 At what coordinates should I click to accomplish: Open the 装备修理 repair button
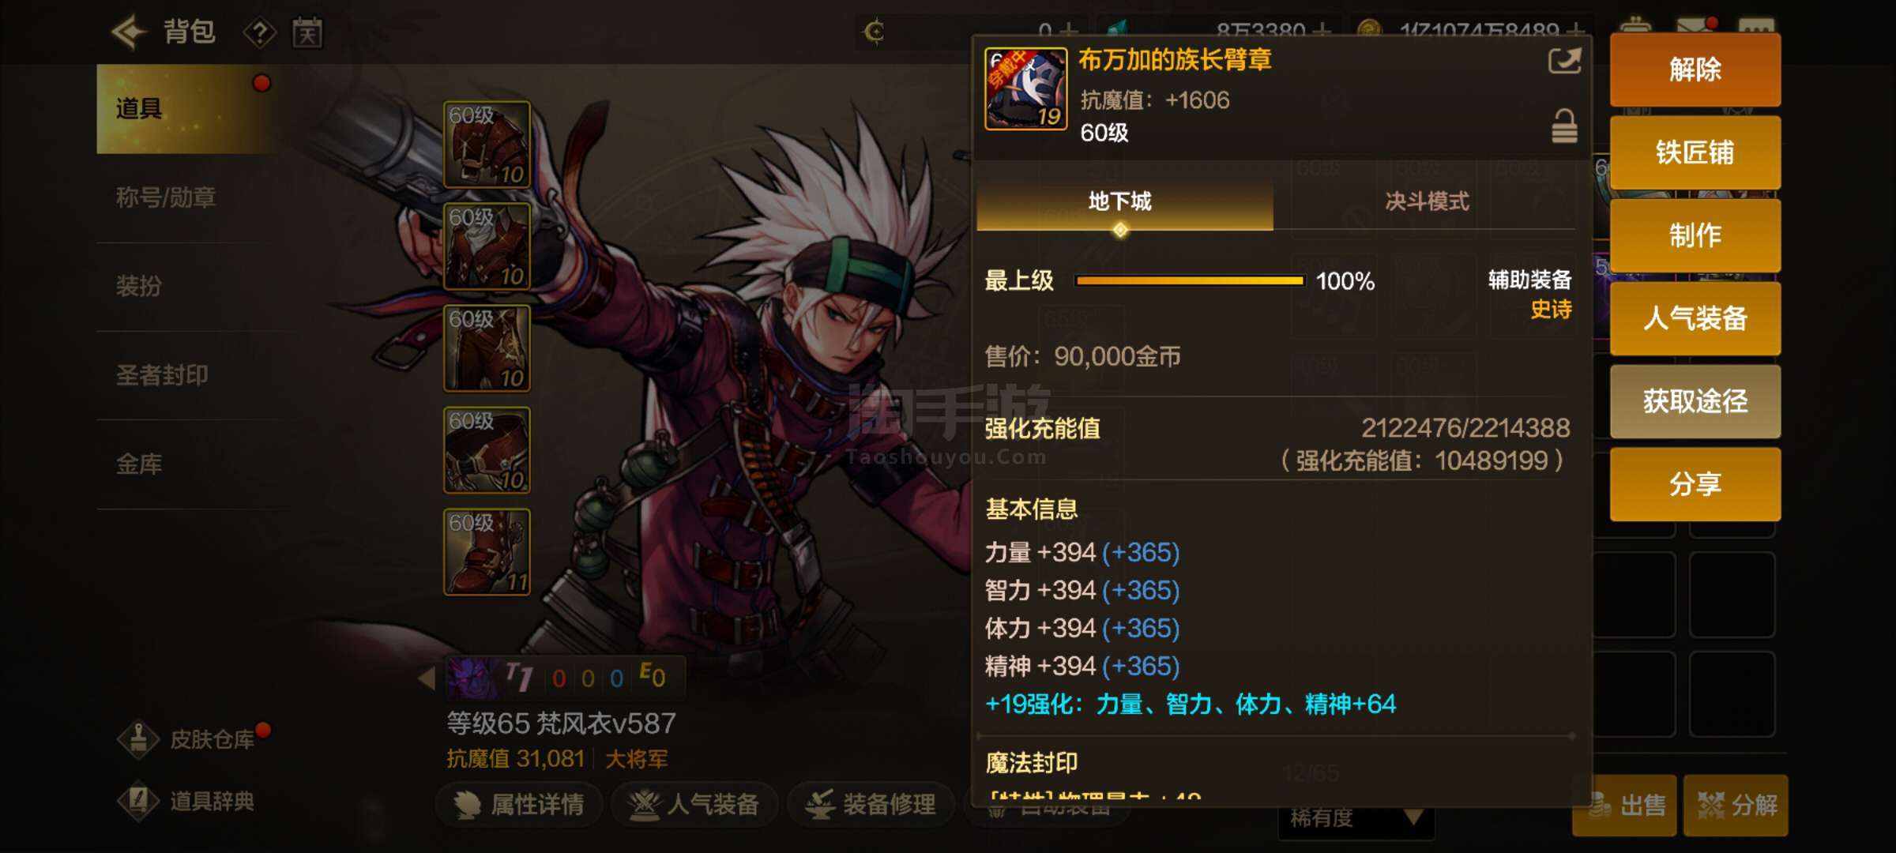871,805
